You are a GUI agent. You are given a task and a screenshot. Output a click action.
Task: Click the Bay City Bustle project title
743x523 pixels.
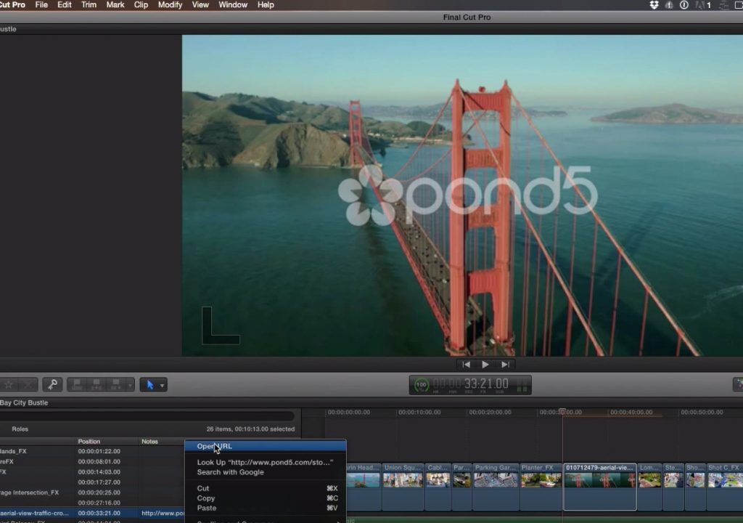pyautogui.click(x=24, y=402)
